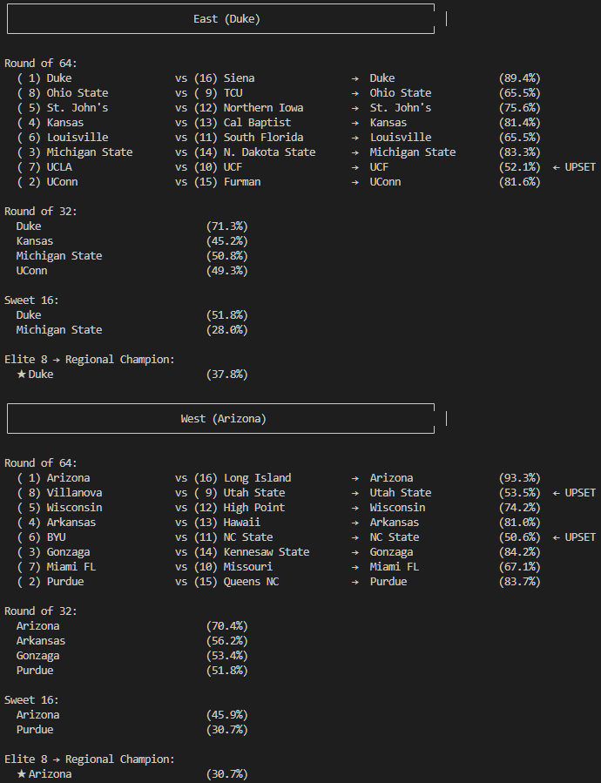This screenshot has width=601, height=783.
Task: Select "(13) Cal Baptist" entry
Action: (242, 122)
